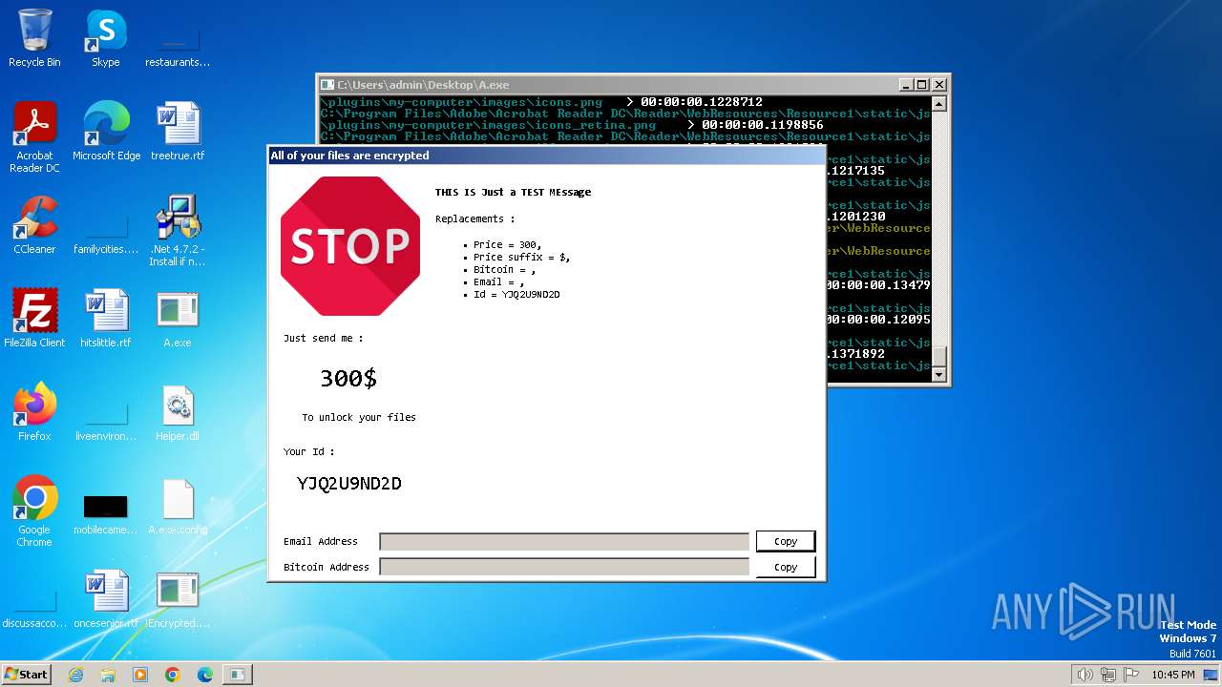Click the network tray icon
The image size is (1222, 687).
pos(1108,675)
